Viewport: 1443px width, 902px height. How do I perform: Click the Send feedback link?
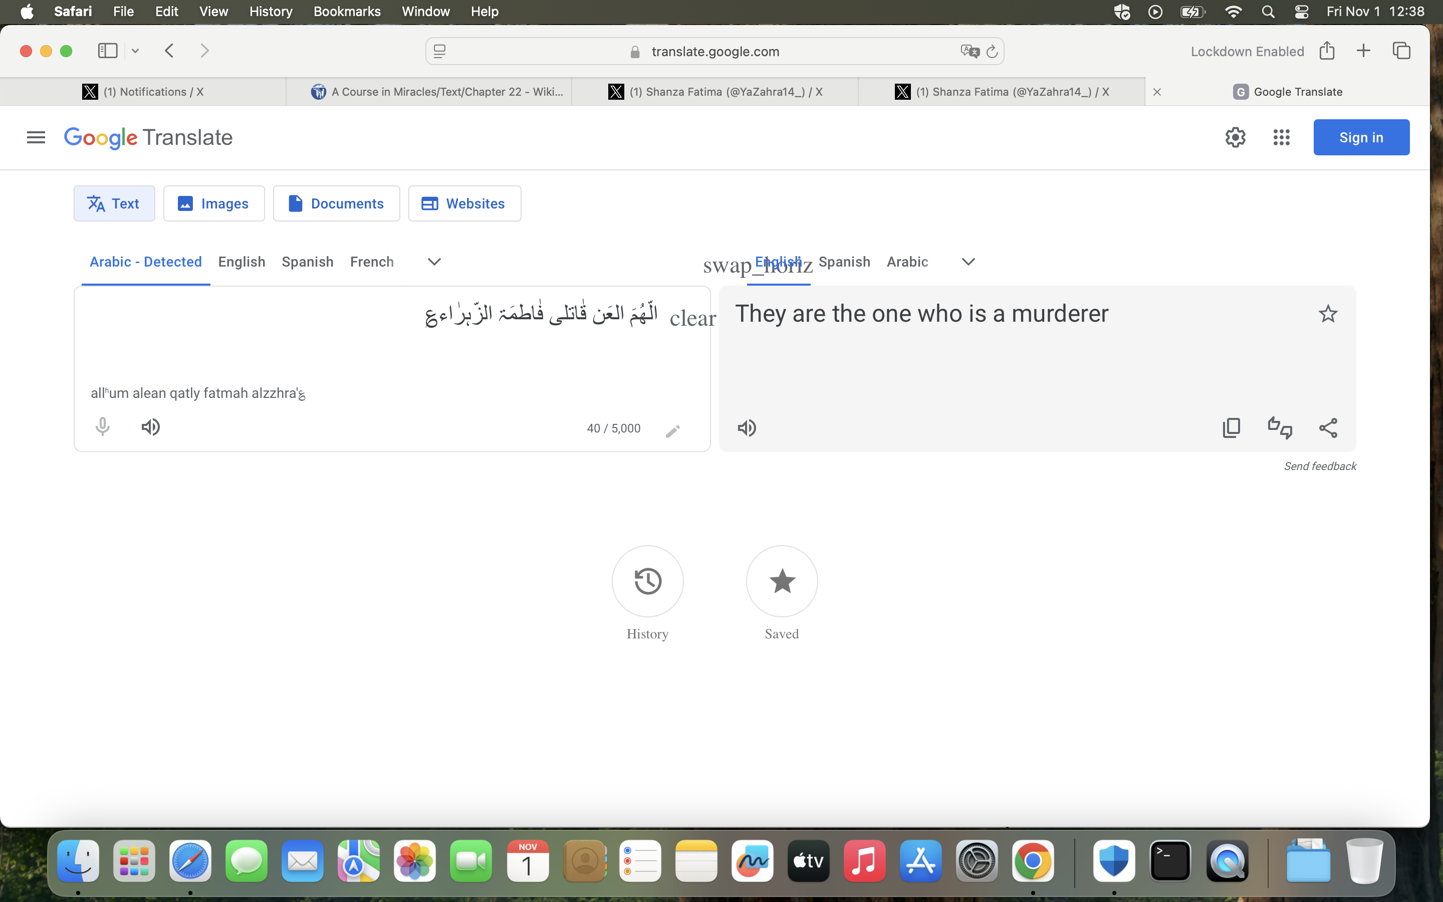1320,466
